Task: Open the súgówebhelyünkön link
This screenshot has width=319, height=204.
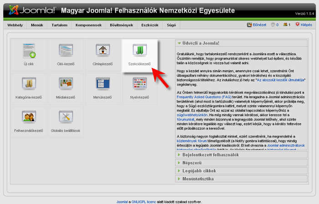Action: (192, 115)
